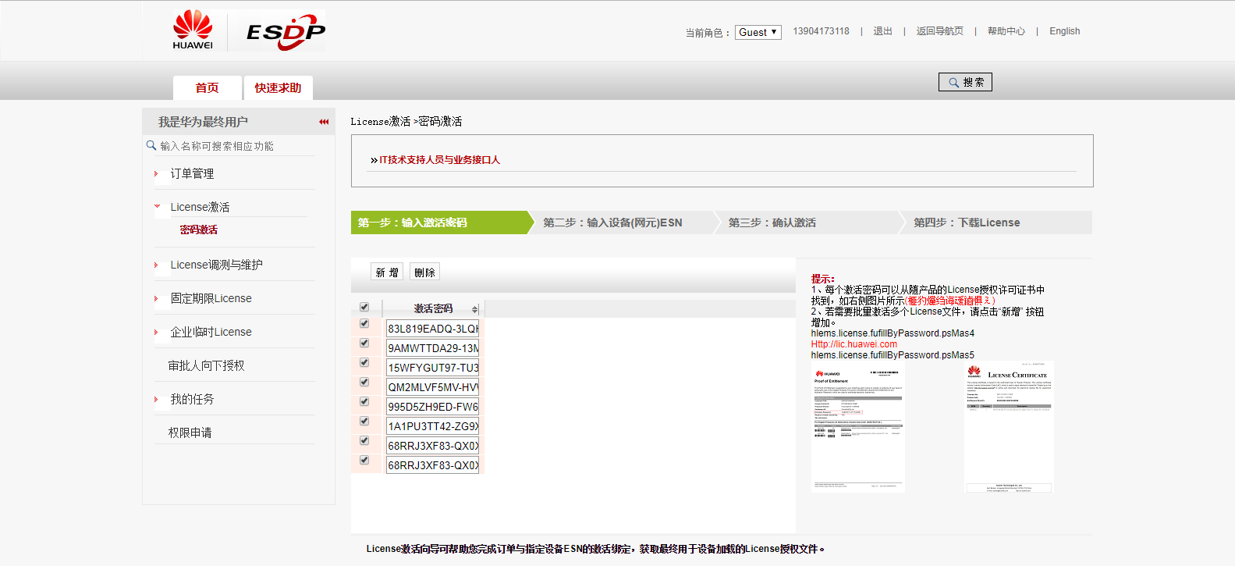The width and height of the screenshot is (1235, 566).
Task: Select 密码激活 in the sidebar
Action: point(199,230)
